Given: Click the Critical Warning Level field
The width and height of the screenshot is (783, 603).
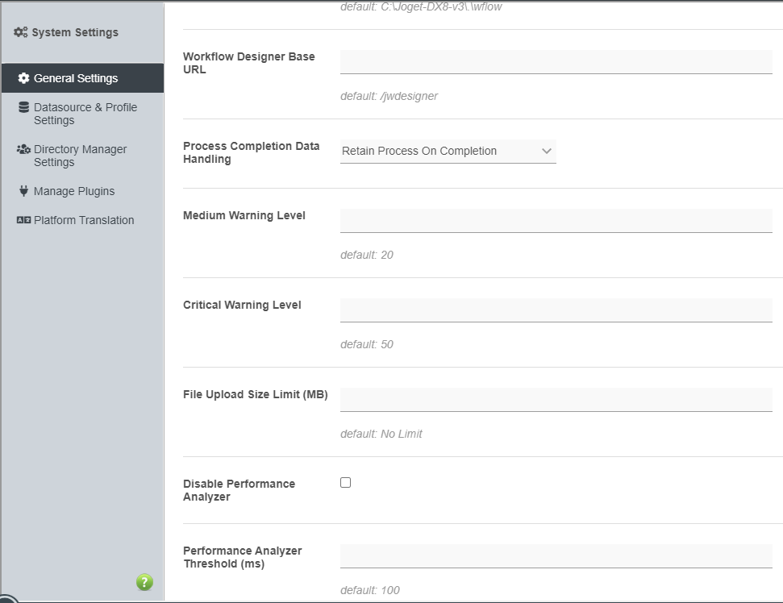Looking at the screenshot, I should click(556, 310).
